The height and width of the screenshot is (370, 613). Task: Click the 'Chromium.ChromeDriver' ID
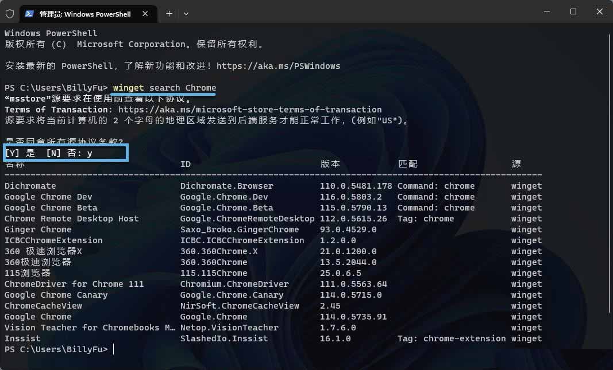point(234,284)
